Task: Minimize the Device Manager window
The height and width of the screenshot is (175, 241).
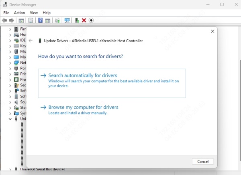Action: 208,4
